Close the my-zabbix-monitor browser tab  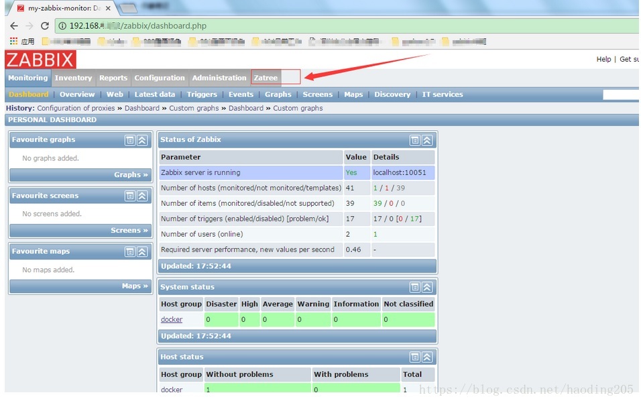point(108,8)
